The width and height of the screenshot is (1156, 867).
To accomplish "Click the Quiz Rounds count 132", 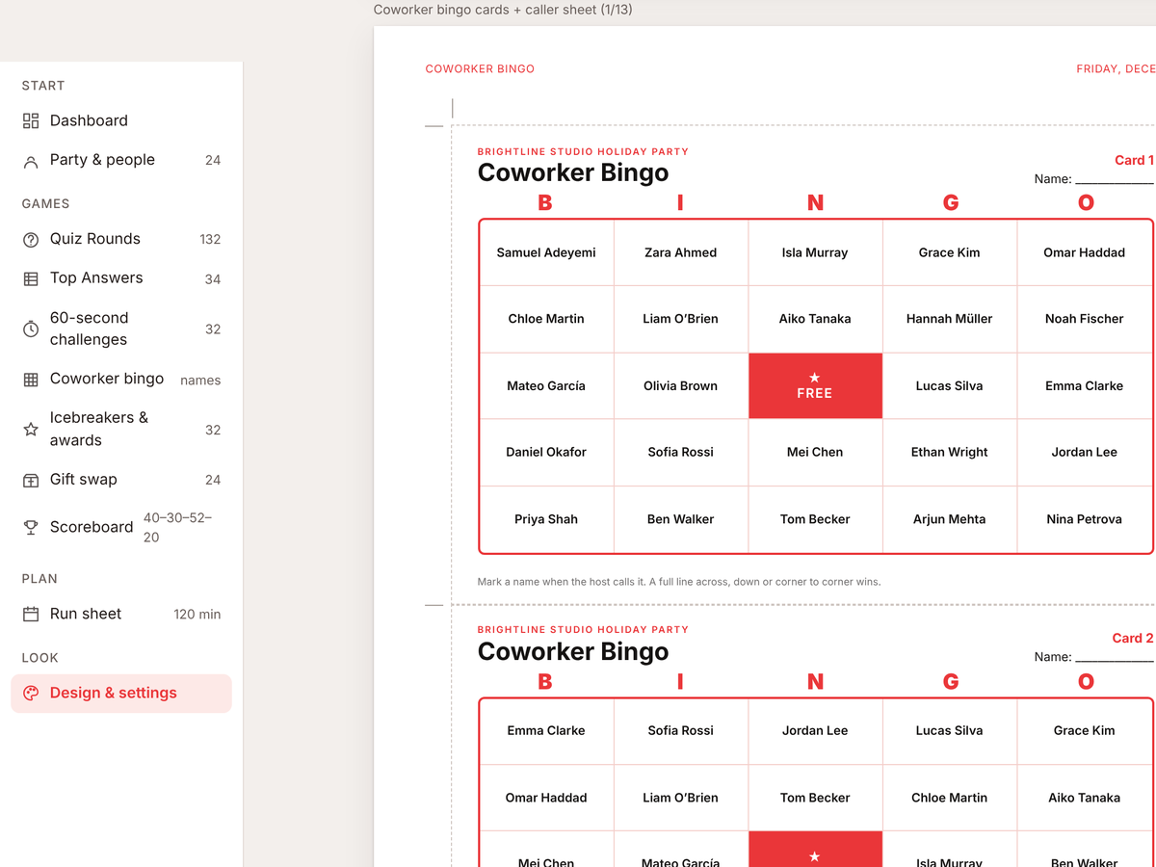I will pyautogui.click(x=210, y=240).
